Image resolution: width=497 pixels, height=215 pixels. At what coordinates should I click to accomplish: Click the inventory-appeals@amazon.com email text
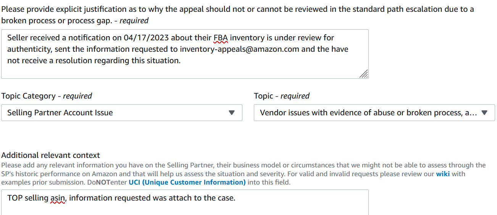[240, 49]
